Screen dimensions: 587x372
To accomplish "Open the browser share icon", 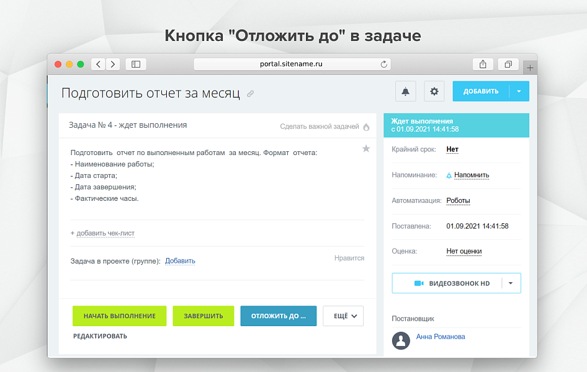I will pos(483,63).
